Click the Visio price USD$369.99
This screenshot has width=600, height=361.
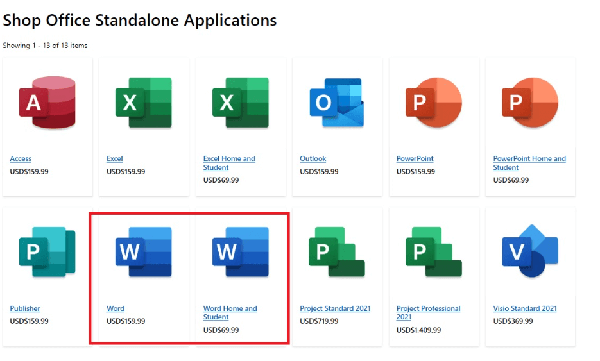click(x=513, y=321)
